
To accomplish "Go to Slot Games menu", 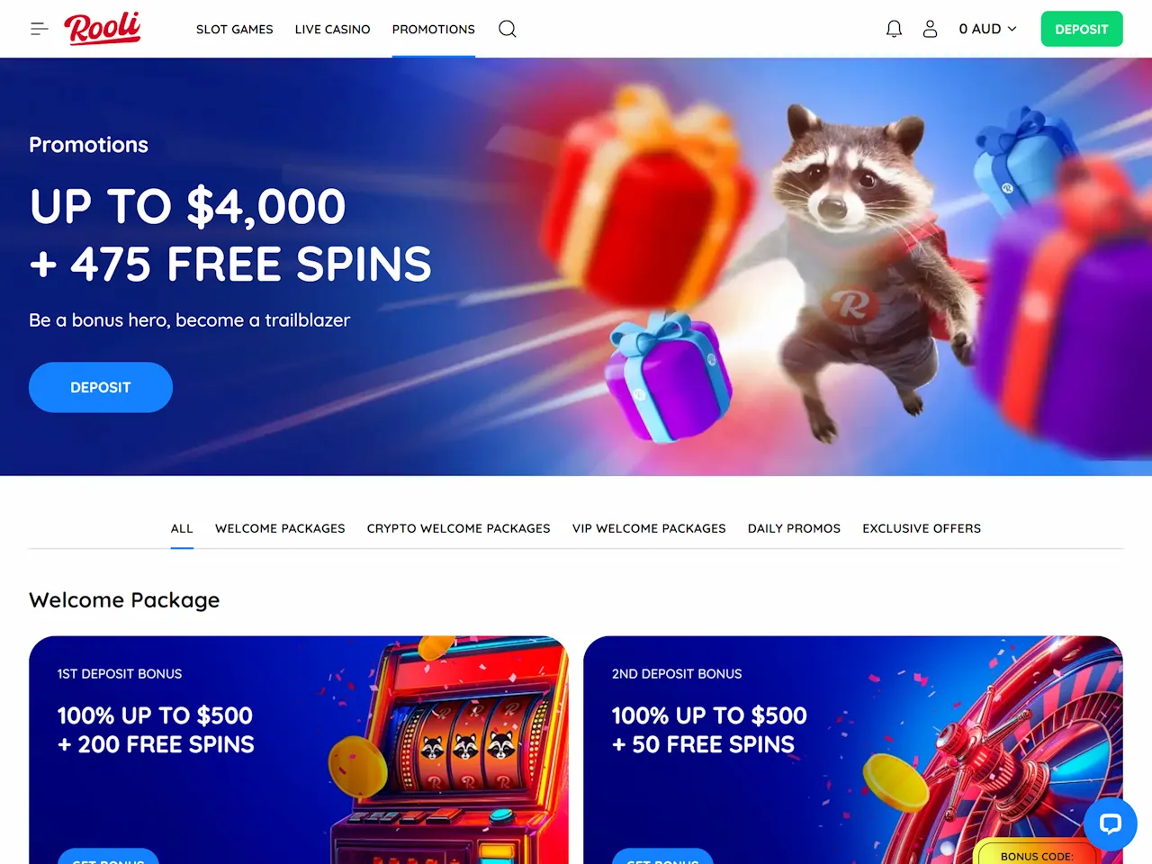I will click(235, 29).
